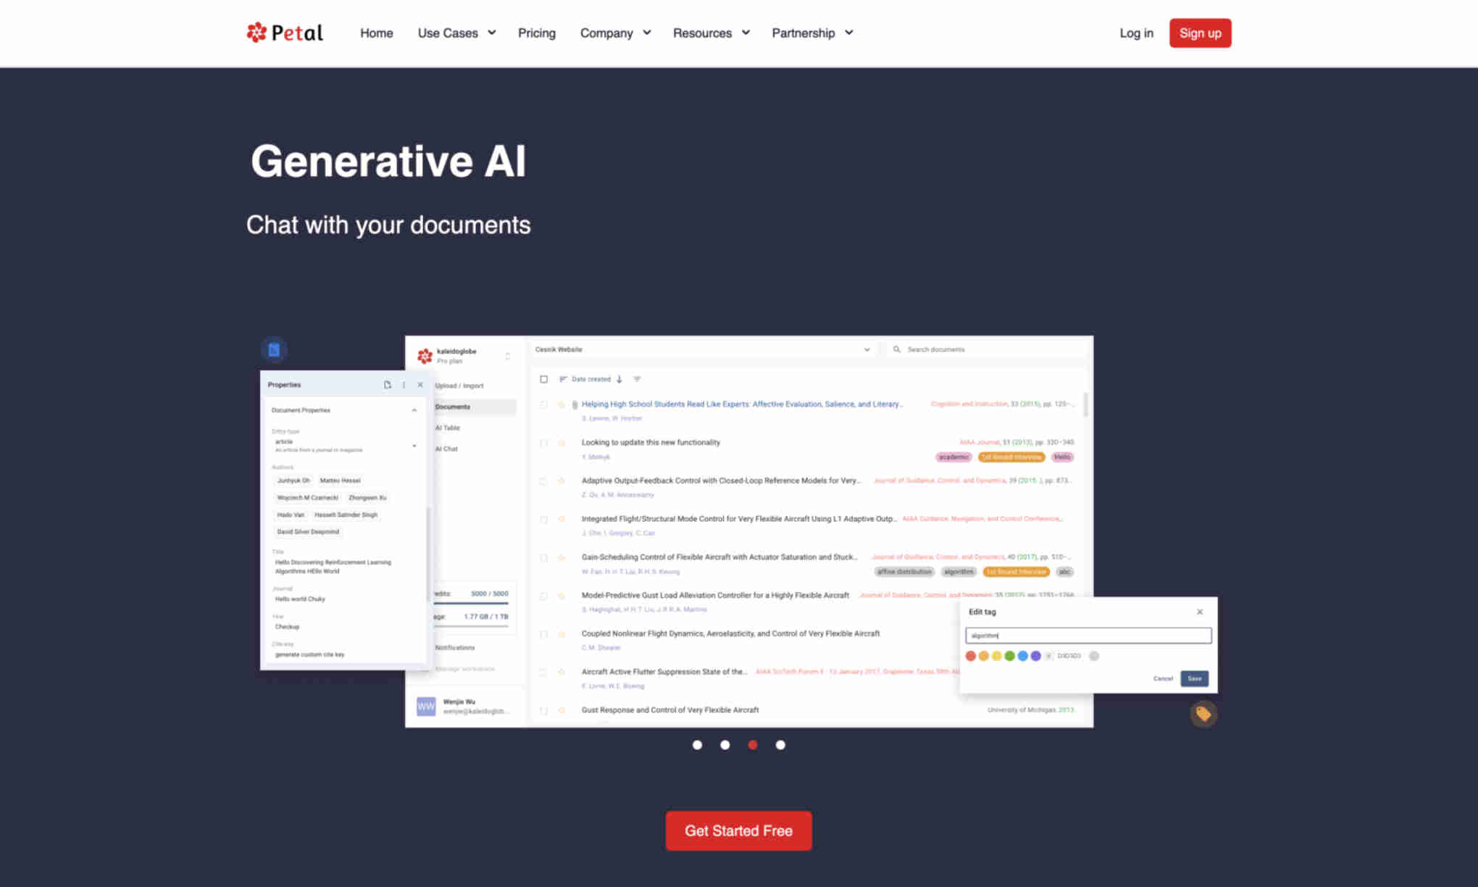This screenshot has height=887, width=1478.
Task: Click the tag/label icon bottom right
Action: [x=1203, y=713]
